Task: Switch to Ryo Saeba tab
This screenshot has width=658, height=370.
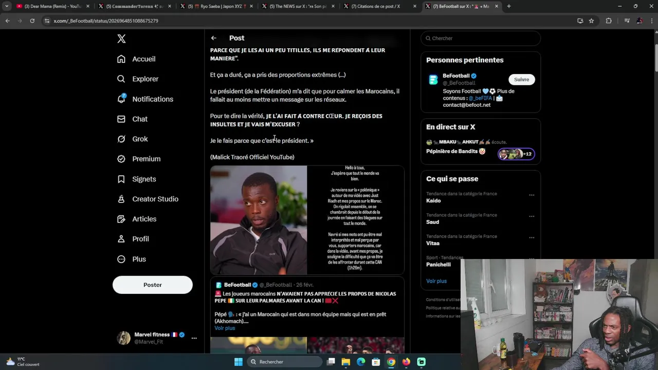Action: point(216,6)
